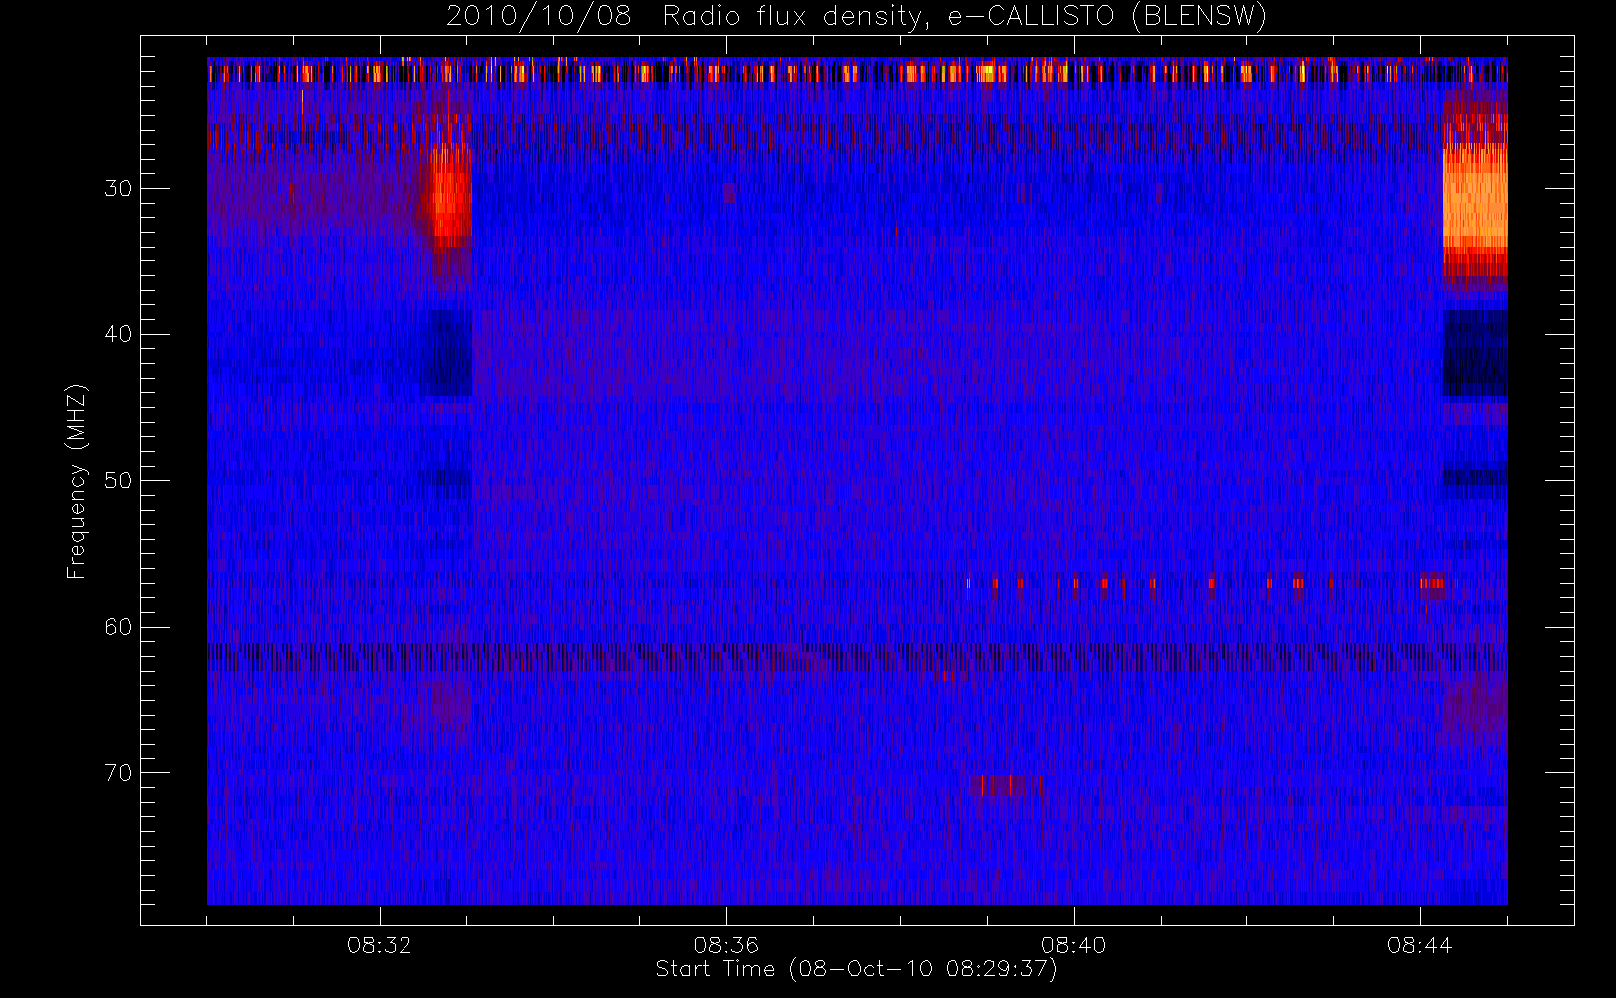Click the 70 MHz frequency tick label

[x=118, y=773]
